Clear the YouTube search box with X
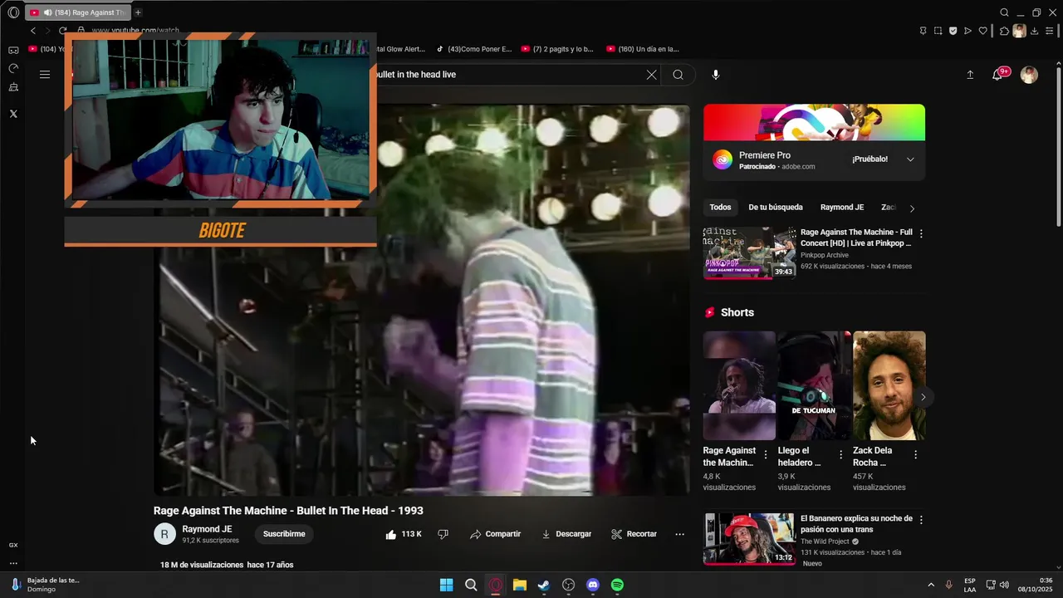This screenshot has height=598, width=1063. tap(651, 75)
